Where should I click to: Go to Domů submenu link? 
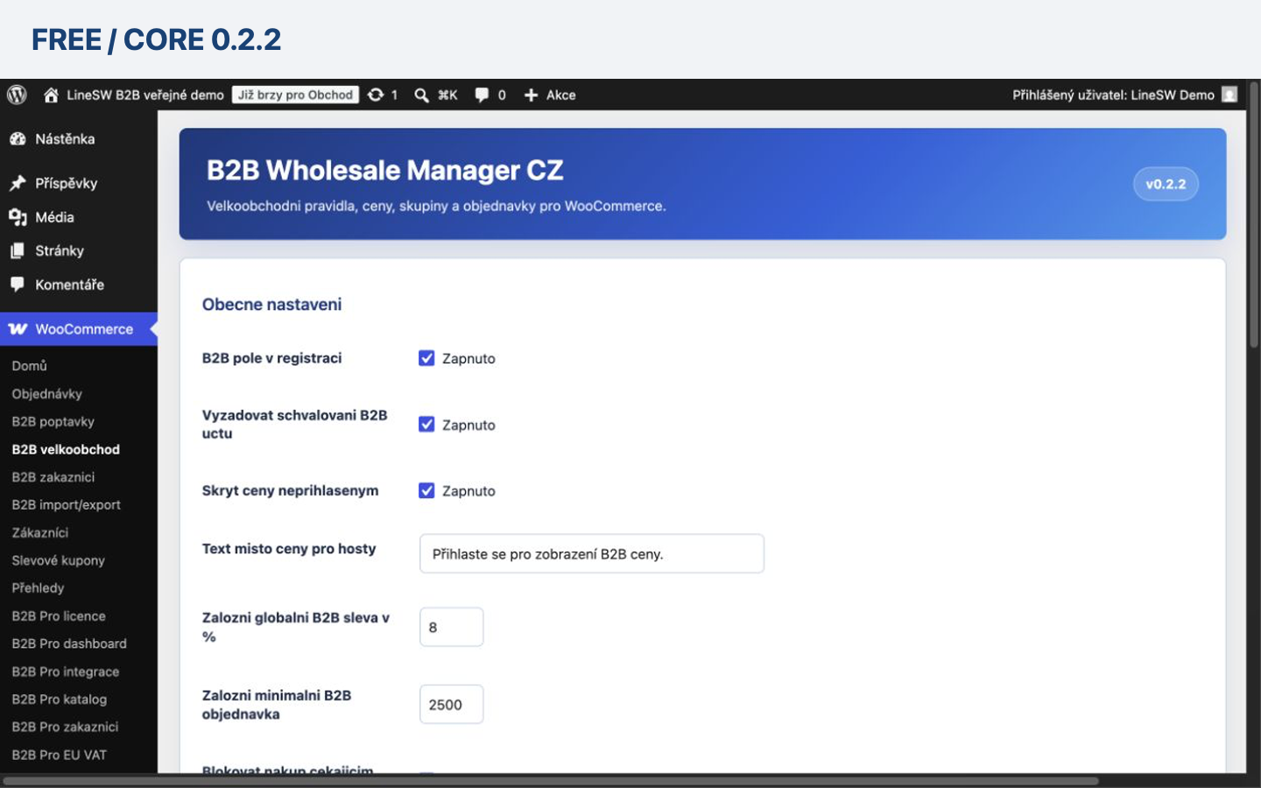[30, 366]
